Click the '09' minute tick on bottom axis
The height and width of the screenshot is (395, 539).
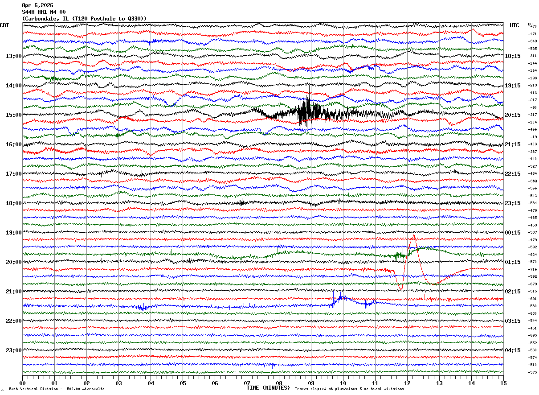[311, 383]
